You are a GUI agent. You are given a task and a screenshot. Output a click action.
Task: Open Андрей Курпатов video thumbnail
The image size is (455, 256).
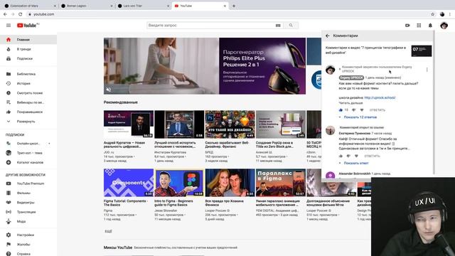(x=129, y=124)
